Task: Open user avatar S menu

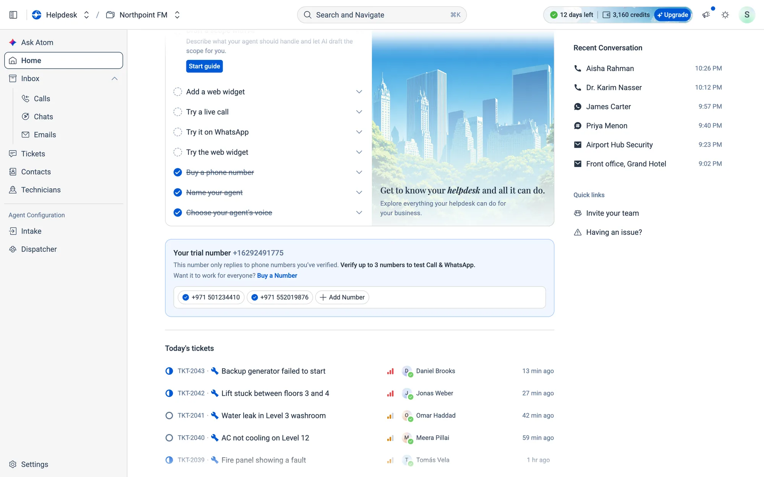Action: pos(746,15)
